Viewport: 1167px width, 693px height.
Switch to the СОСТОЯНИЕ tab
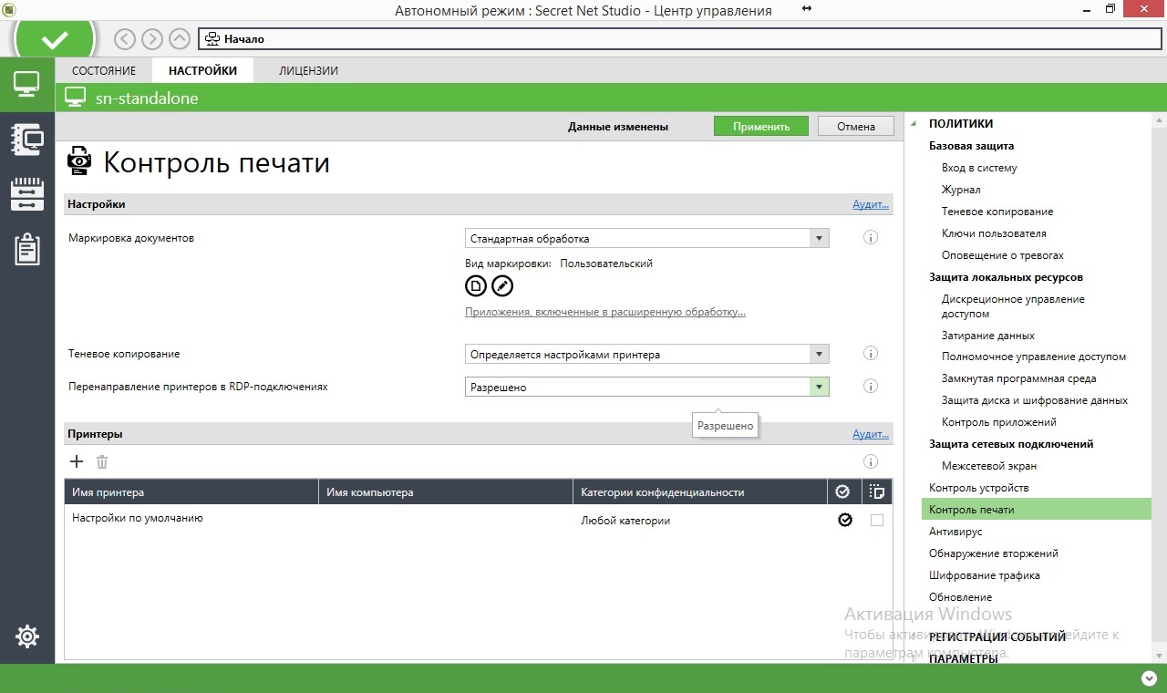tap(104, 70)
